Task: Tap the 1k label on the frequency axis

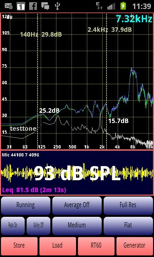Action: (87, 147)
